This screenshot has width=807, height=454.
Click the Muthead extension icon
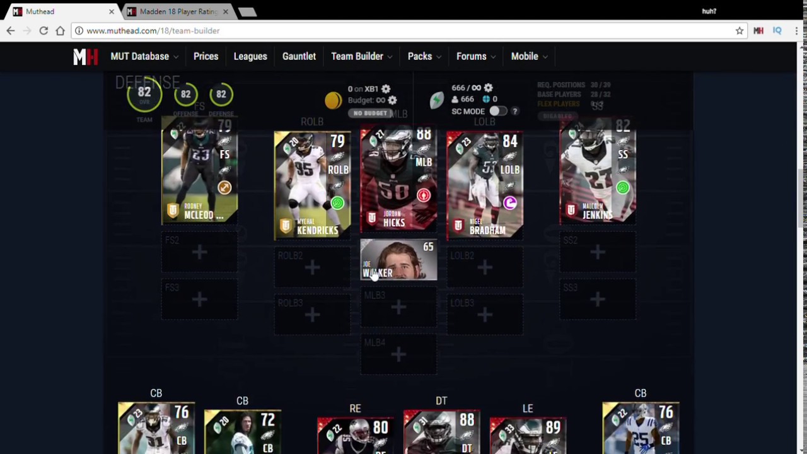(x=758, y=30)
